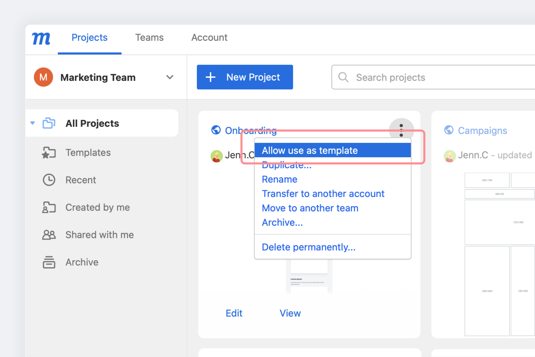This screenshot has width=535, height=357.
Task: Choose Delete permanently from the context menu
Action: tap(308, 247)
